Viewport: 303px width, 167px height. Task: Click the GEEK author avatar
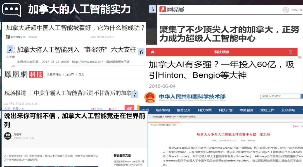8,136
